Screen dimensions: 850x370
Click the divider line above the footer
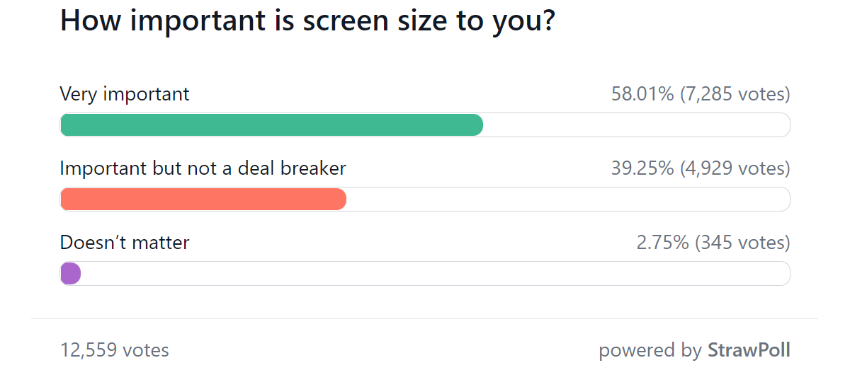point(425,318)
